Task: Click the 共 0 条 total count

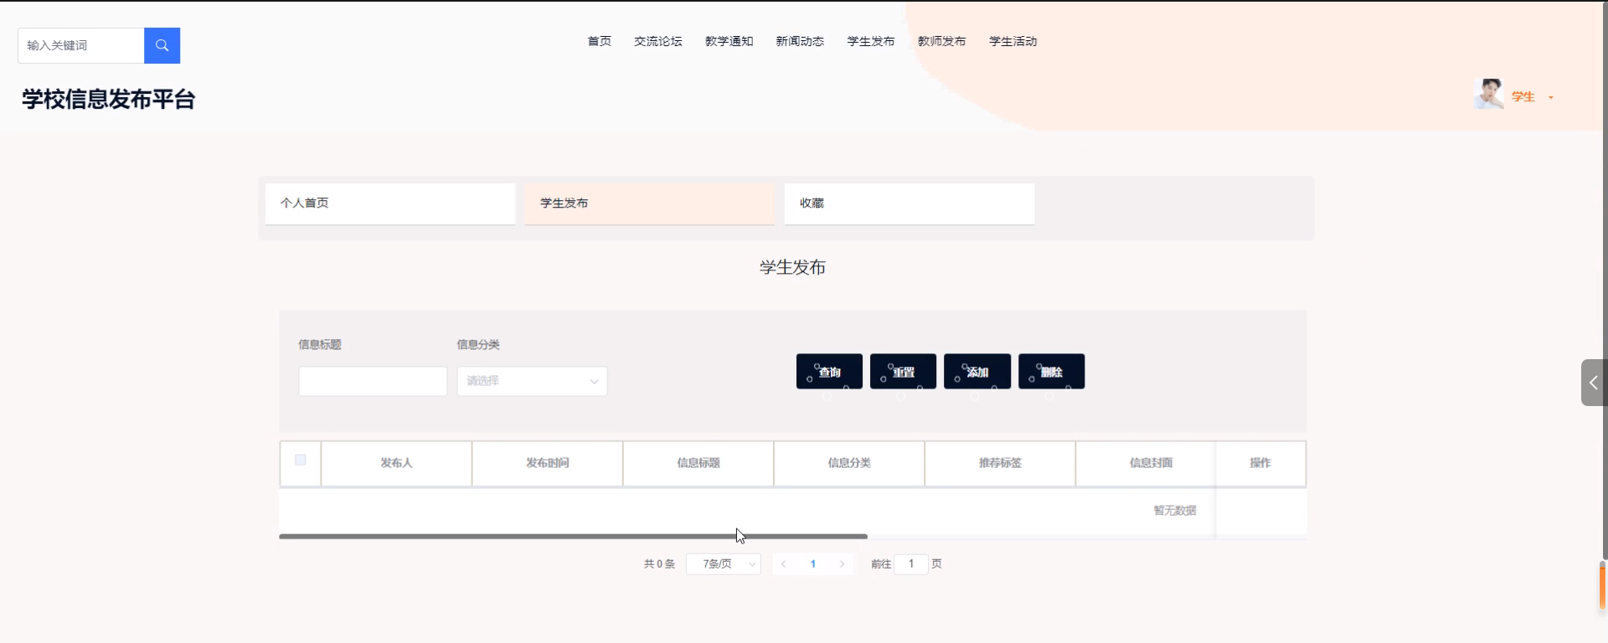Action: [659, 564]
